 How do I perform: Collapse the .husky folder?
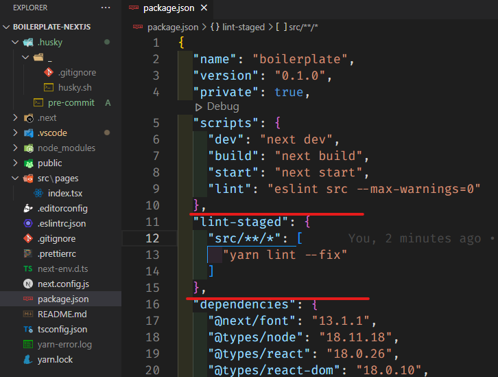[x=16, y=43]
